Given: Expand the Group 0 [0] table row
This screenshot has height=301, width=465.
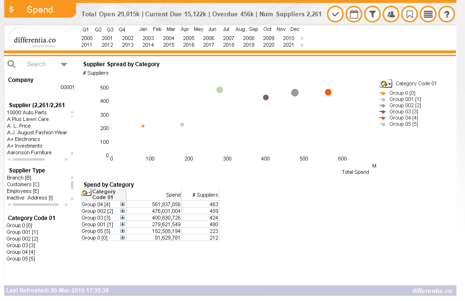Looking at the screenshot, I should [x=122, y=238].
